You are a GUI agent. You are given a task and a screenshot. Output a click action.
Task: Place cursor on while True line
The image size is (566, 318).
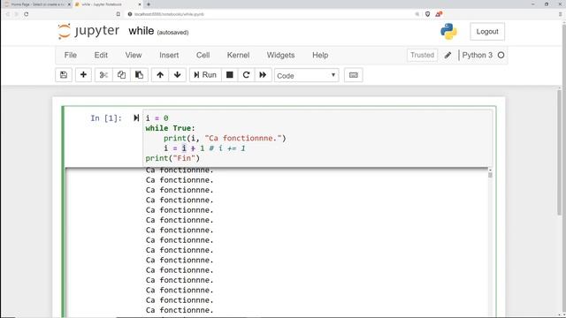pos(170,128)
